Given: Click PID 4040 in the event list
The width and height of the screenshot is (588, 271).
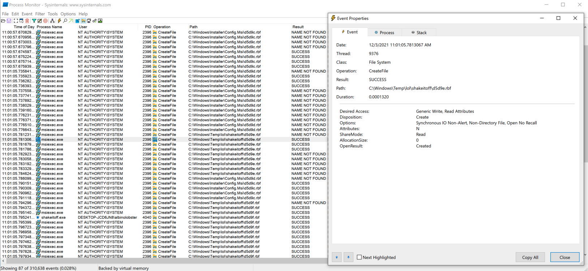Looking at the screenshot, I should [x=147, y=218].
